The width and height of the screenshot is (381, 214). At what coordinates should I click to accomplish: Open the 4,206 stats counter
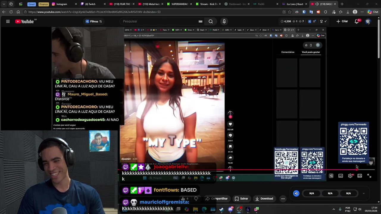pos(286,21)
